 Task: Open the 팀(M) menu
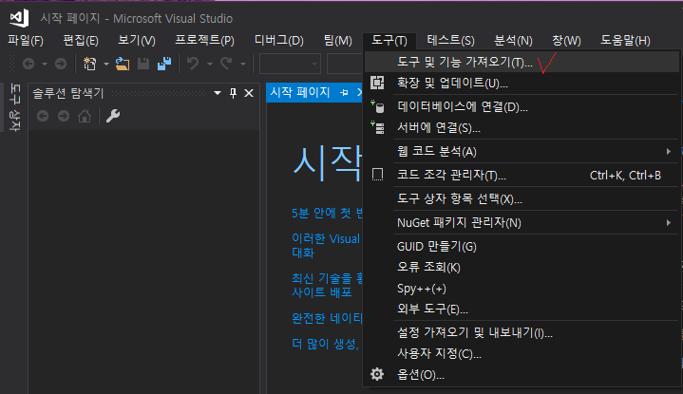337,41
